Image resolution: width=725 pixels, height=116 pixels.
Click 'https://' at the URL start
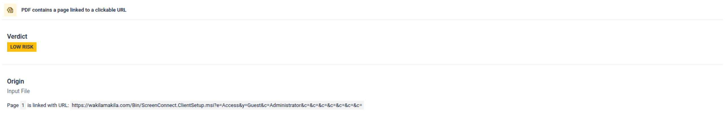pyautogui.click(x=80, y=105)
